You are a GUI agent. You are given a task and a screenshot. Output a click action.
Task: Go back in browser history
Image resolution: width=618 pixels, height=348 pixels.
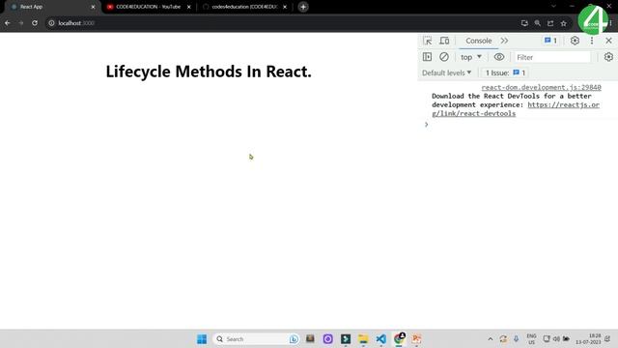[x=8, y=23]
